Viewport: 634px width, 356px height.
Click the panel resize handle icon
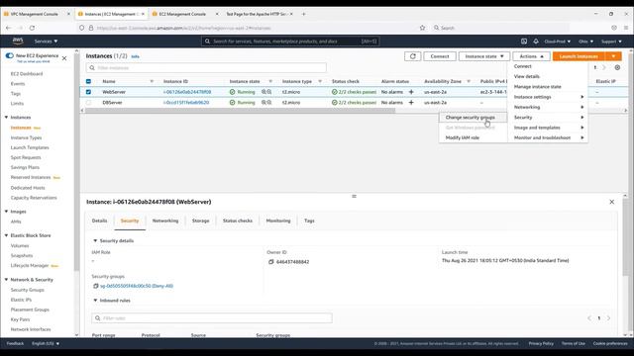click(354, 196)
